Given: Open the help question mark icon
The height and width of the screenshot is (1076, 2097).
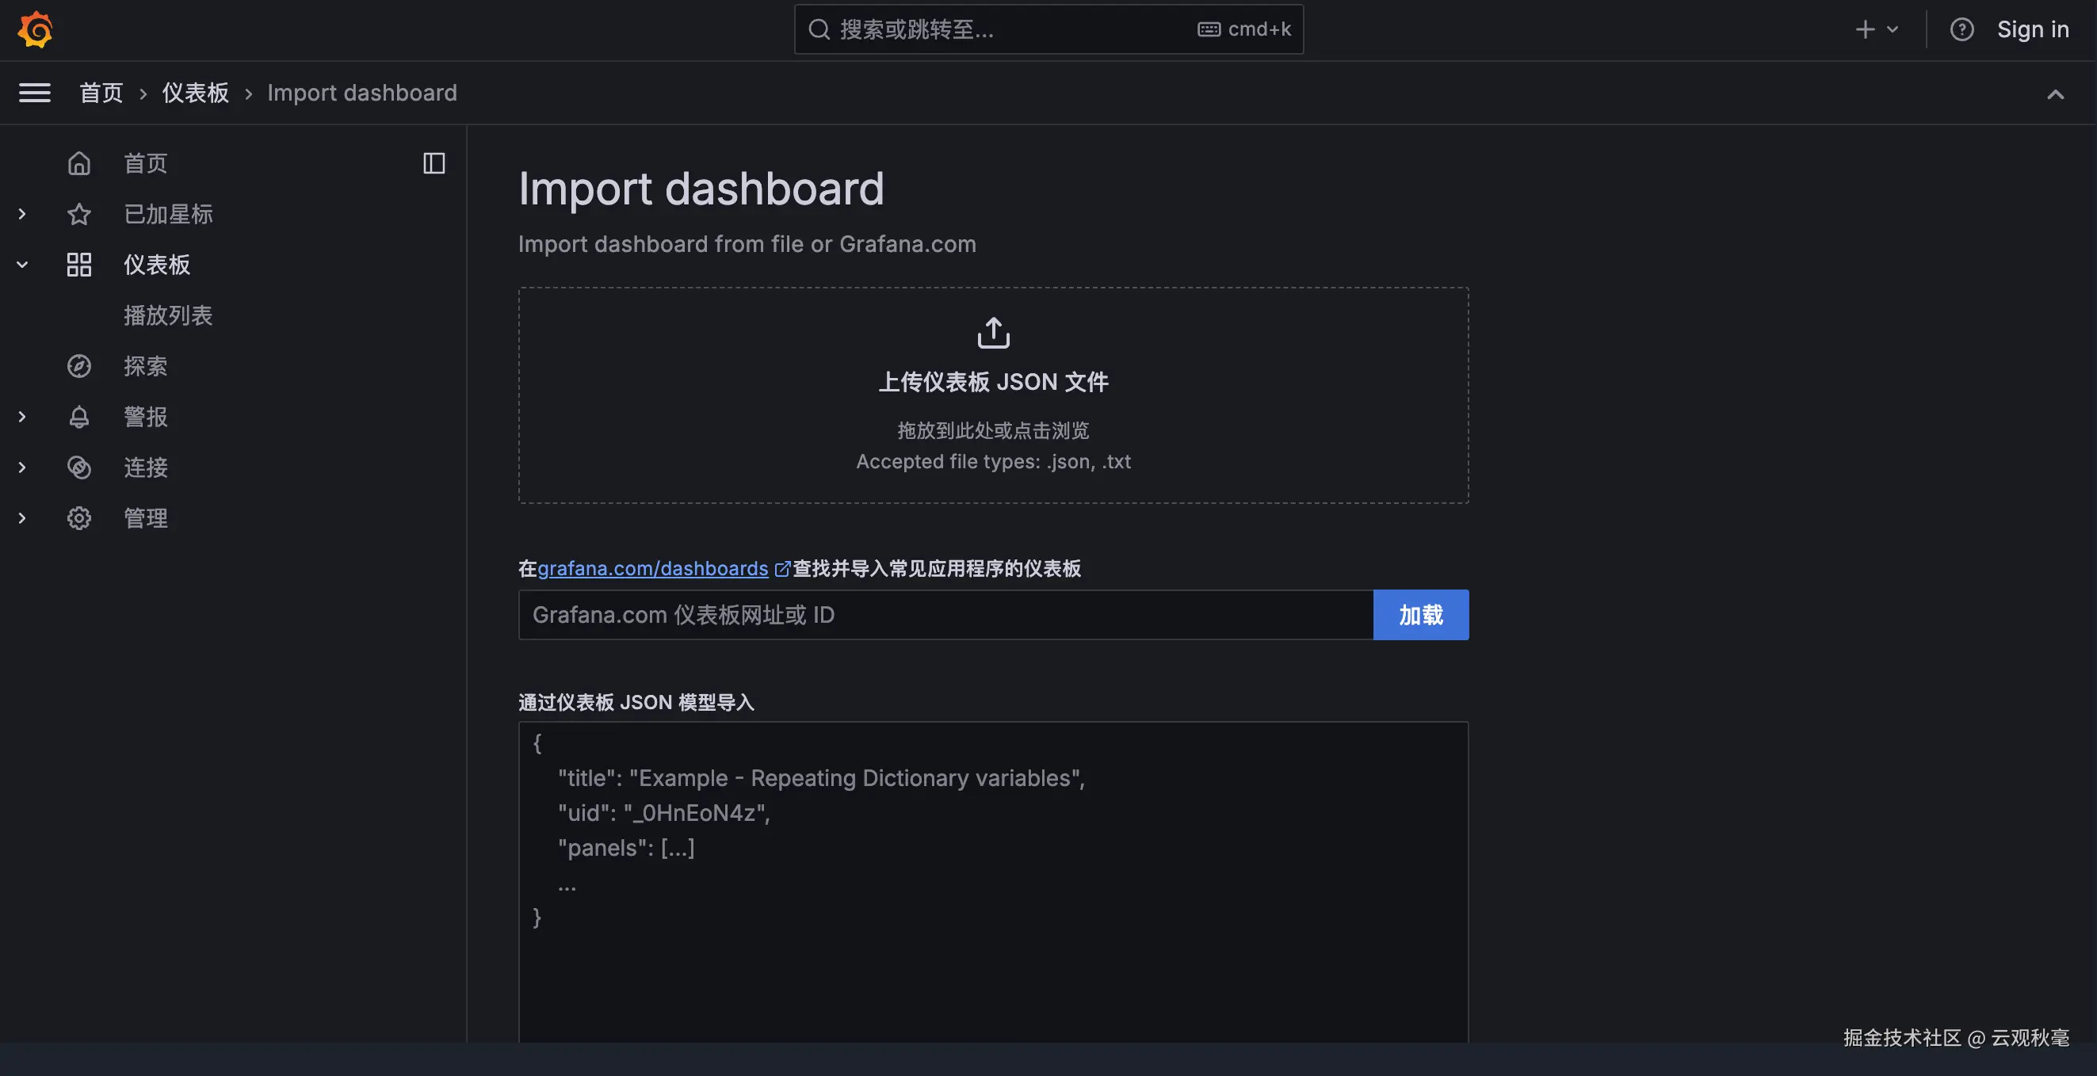Looking at the screenshot, I should click(x=1961, y=30).
